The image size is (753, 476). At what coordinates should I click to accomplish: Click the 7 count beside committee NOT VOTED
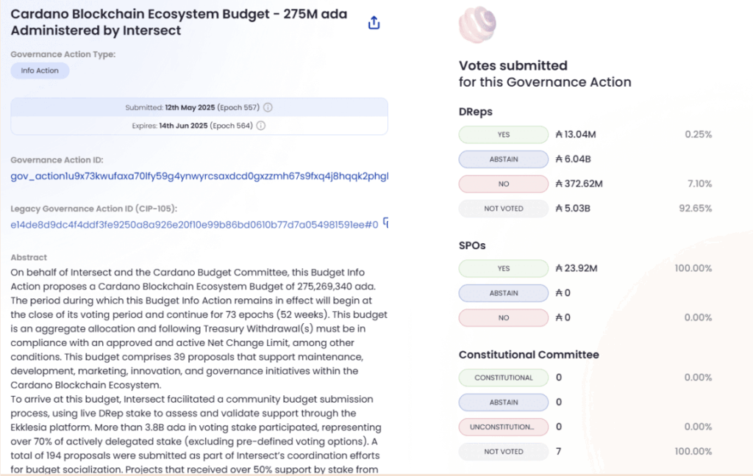558,451
